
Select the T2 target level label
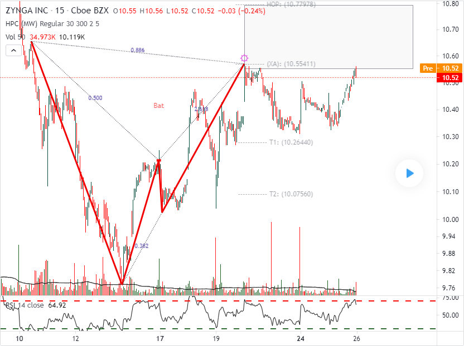291,194
